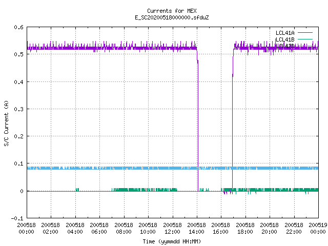
Task: Click the LCL42B legend label
Action: (x=285, y=46)
